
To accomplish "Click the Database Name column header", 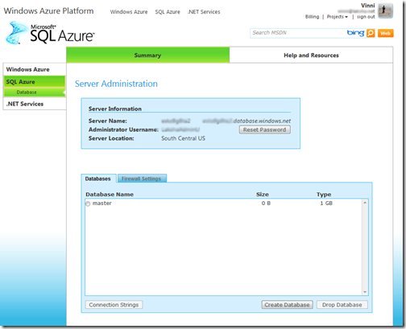I will point(110,195).
